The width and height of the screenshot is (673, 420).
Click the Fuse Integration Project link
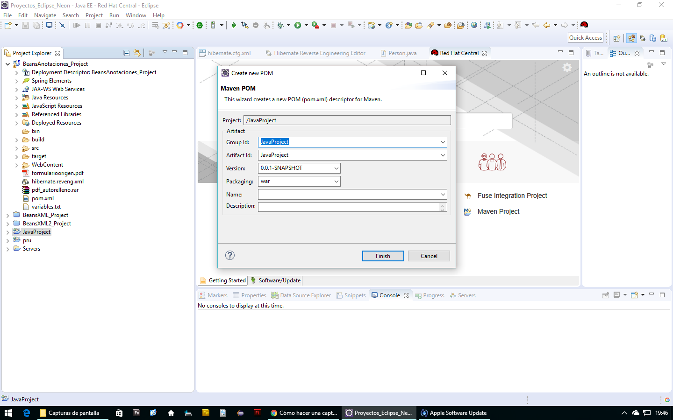512,196
